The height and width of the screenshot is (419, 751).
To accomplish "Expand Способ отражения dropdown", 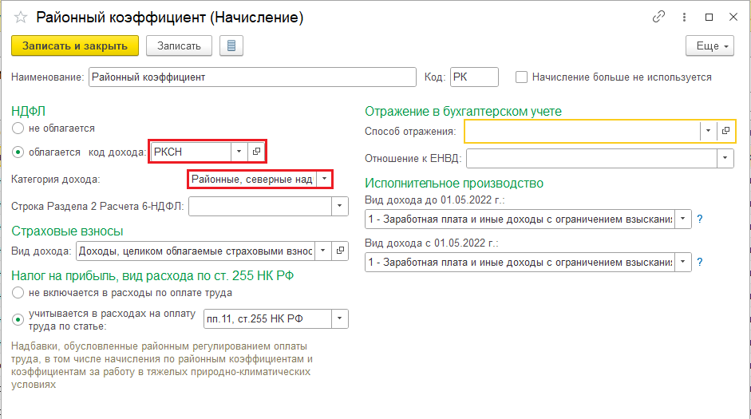I will [x=708, y=131].
